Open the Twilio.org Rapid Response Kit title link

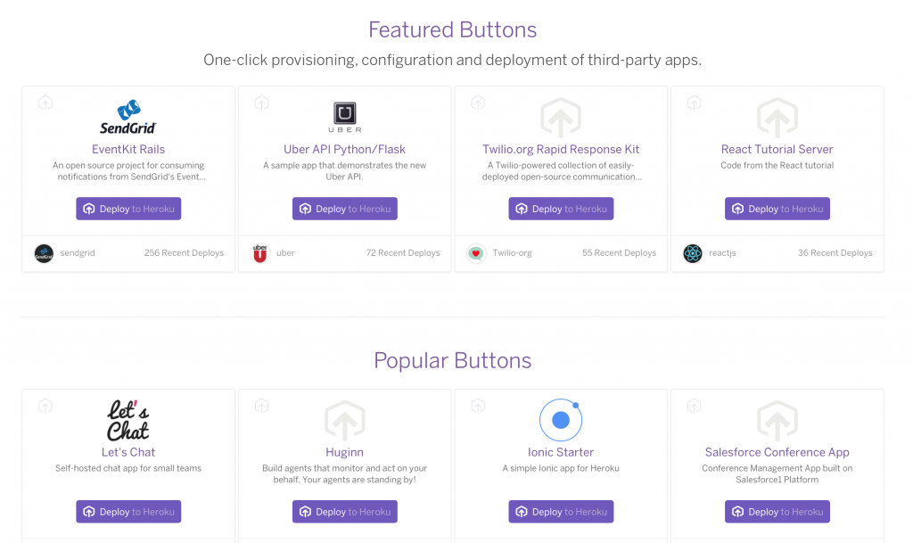coord(561,149)
